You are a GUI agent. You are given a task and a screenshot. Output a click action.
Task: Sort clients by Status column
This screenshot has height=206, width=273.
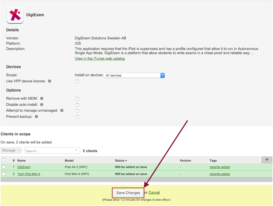[x=121, y=161]
